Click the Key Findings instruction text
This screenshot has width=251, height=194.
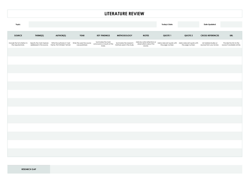[103, 44]
